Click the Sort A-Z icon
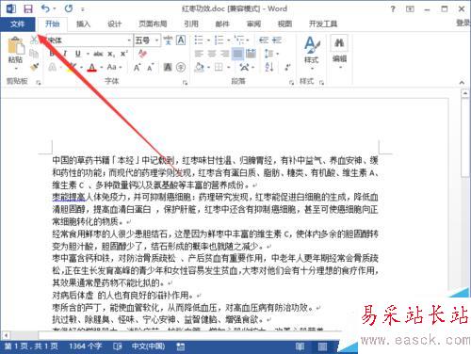Screen dimensions: 471x354 [x=269, y=67]
